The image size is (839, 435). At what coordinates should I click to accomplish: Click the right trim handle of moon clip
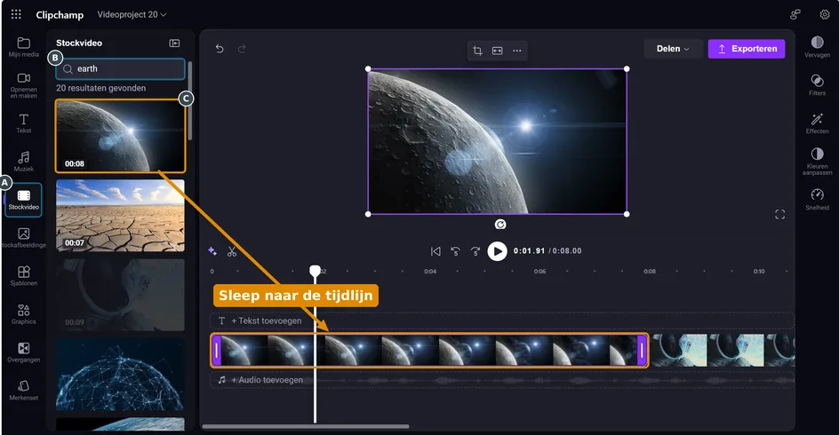pos(642,351)
